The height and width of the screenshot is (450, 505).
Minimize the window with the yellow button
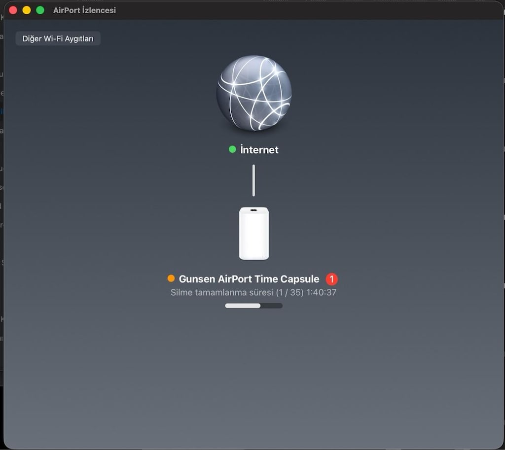click(x=27, y=10)
